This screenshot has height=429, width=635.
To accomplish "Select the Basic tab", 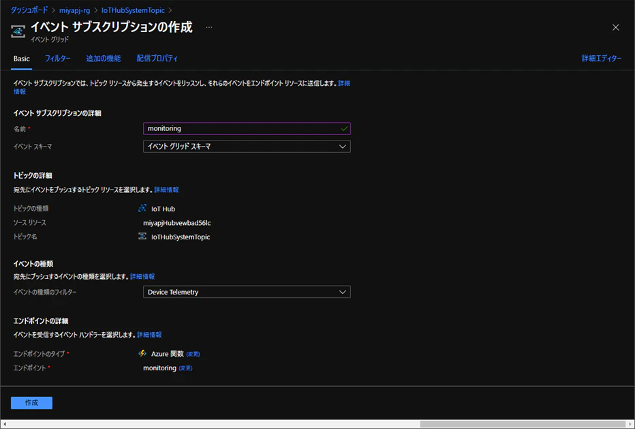I will (22, 59).
